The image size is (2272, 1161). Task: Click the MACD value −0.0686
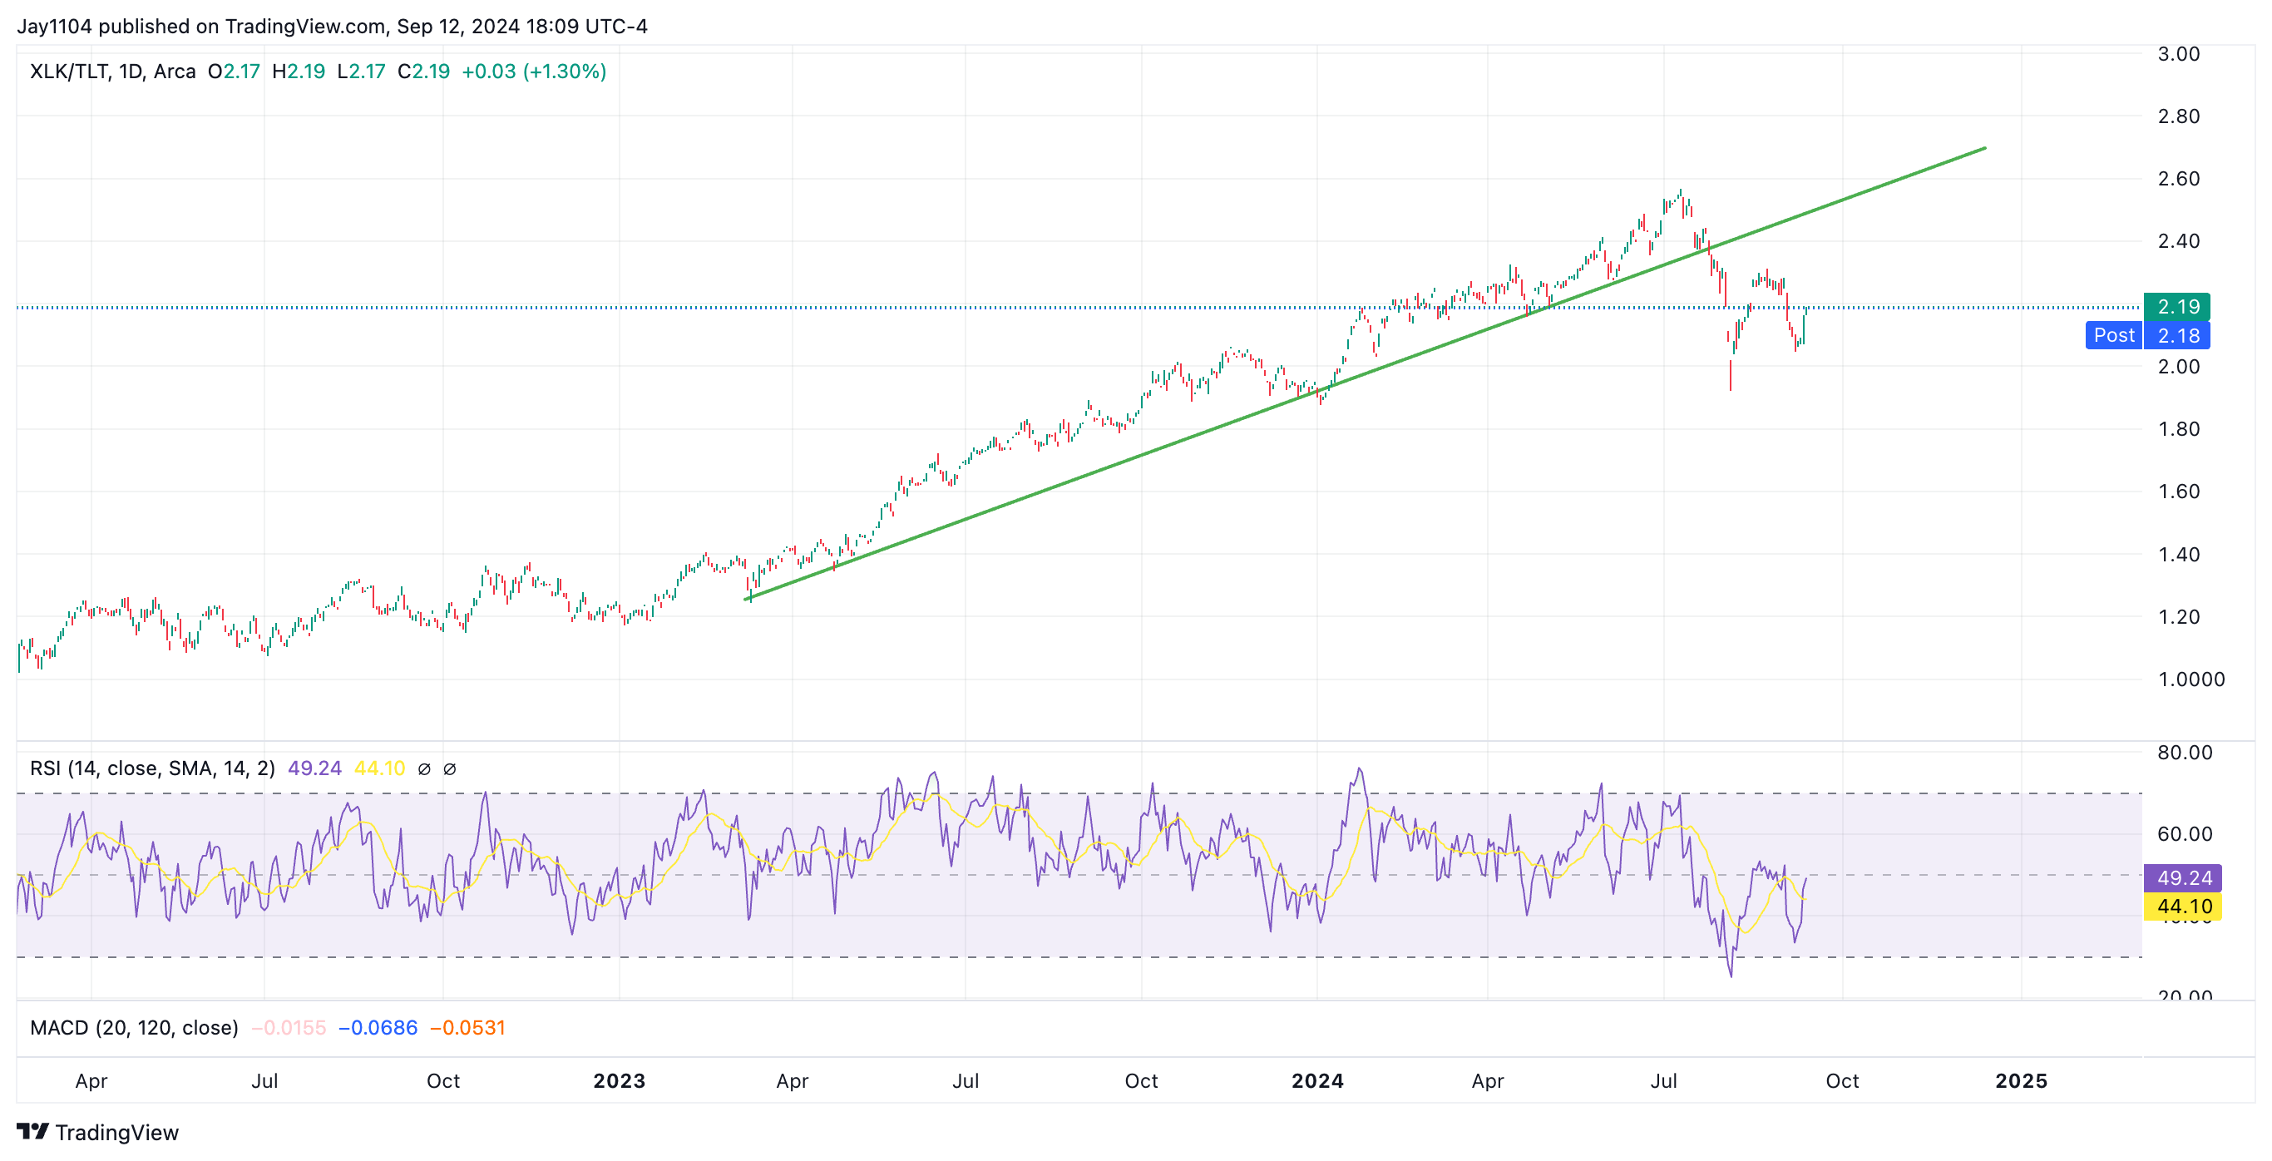[378, 1028]
